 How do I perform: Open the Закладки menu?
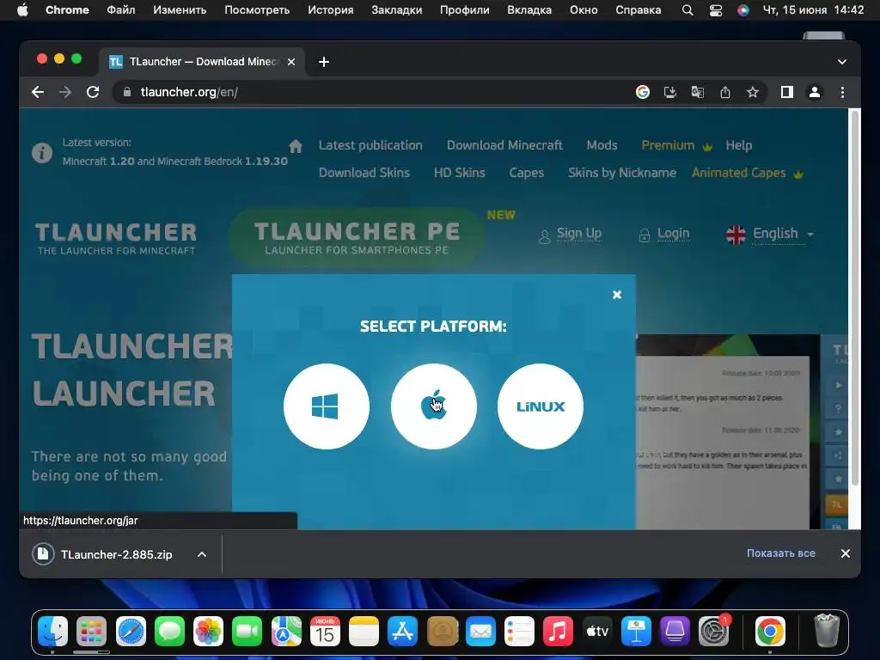pos(396,10)
